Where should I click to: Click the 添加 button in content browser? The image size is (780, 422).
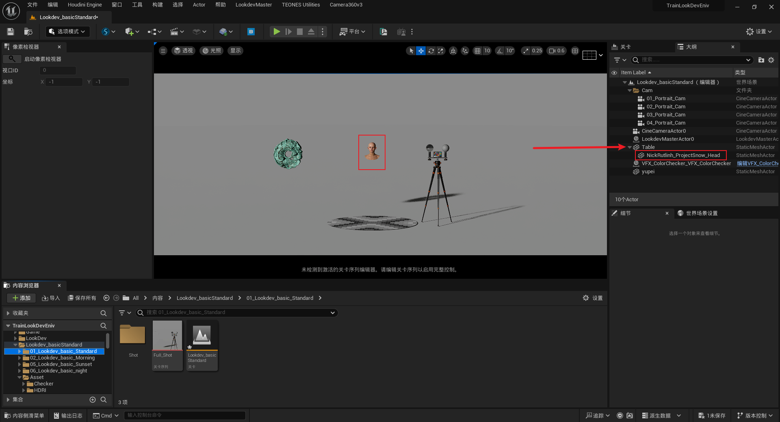(x=22, y=298)
